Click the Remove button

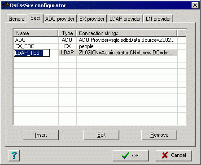(159, 135)
